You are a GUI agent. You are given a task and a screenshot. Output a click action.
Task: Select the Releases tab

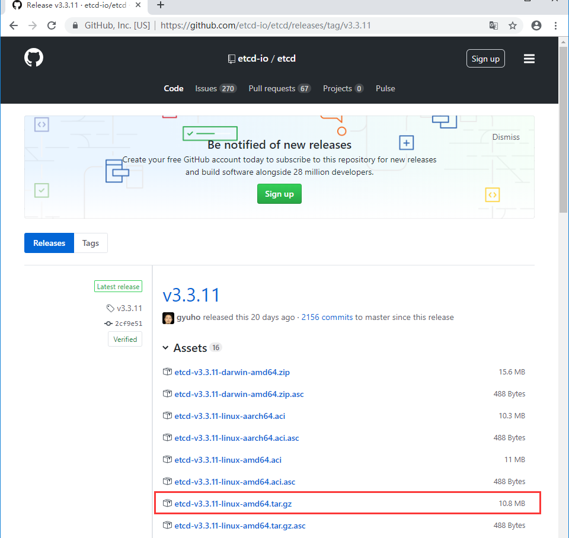tap(49, 243)
